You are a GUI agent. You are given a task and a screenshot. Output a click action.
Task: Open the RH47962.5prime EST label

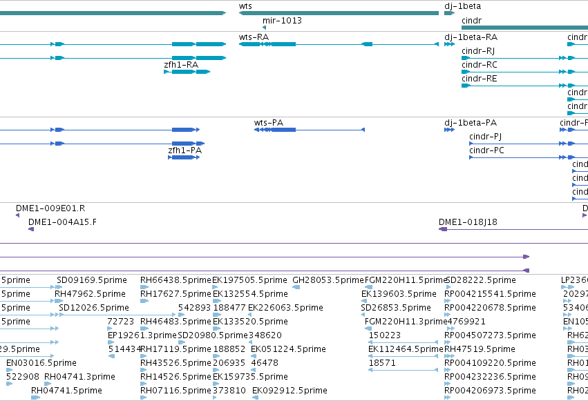pyautogui.click(x=90, y=294)
